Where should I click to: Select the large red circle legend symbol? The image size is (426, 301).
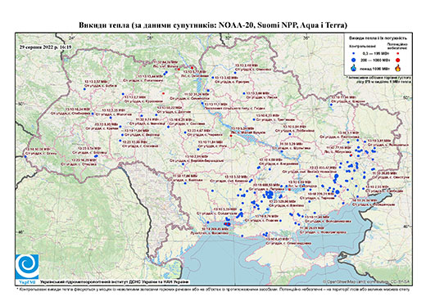pos(397,60)
